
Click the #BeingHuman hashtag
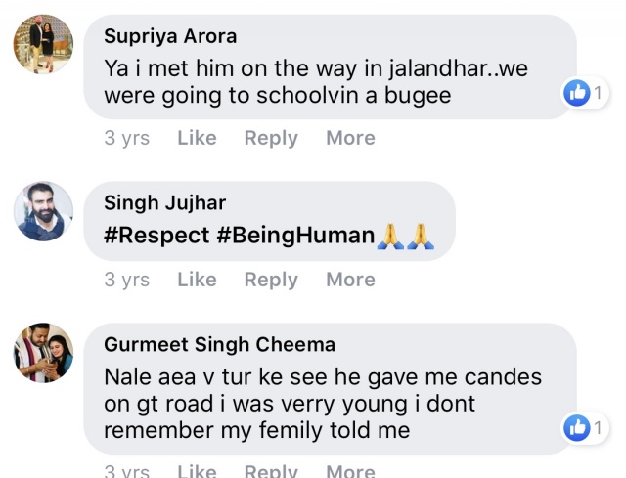(x=295, y=235)
